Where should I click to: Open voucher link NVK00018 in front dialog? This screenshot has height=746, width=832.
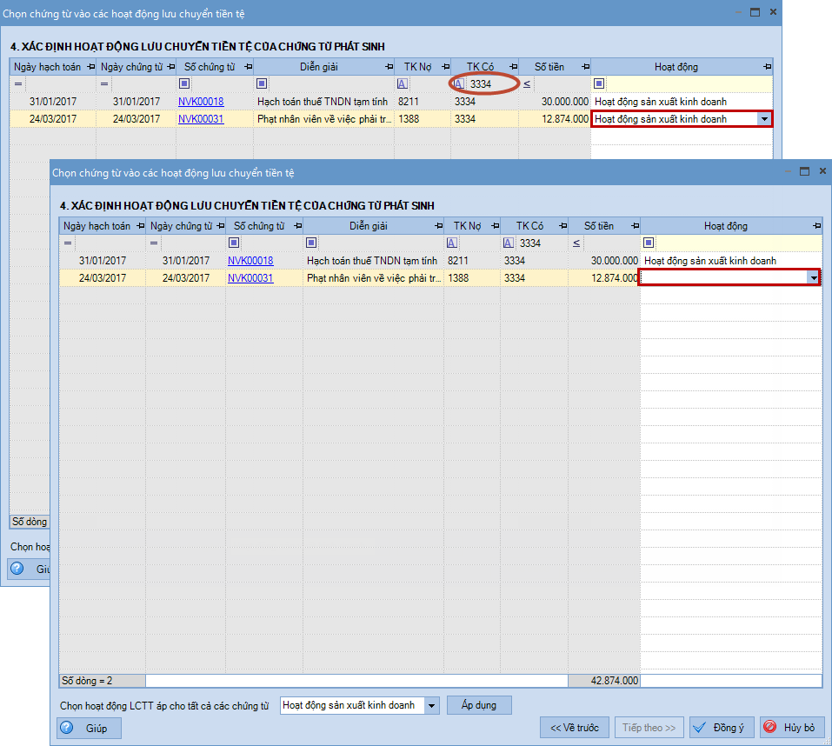[250, 261]
